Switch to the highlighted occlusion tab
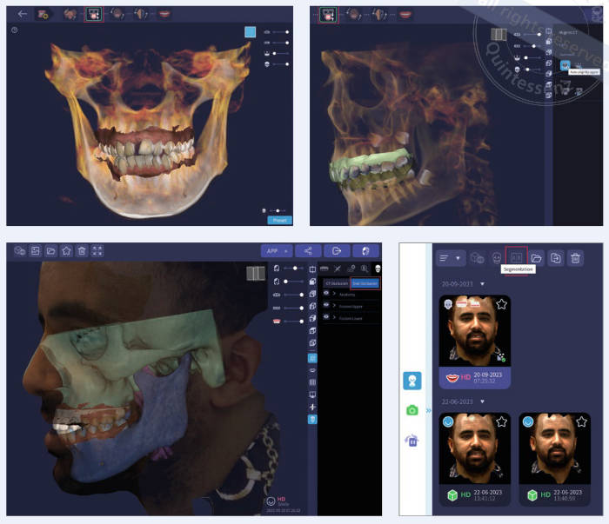 coord(365,283)
